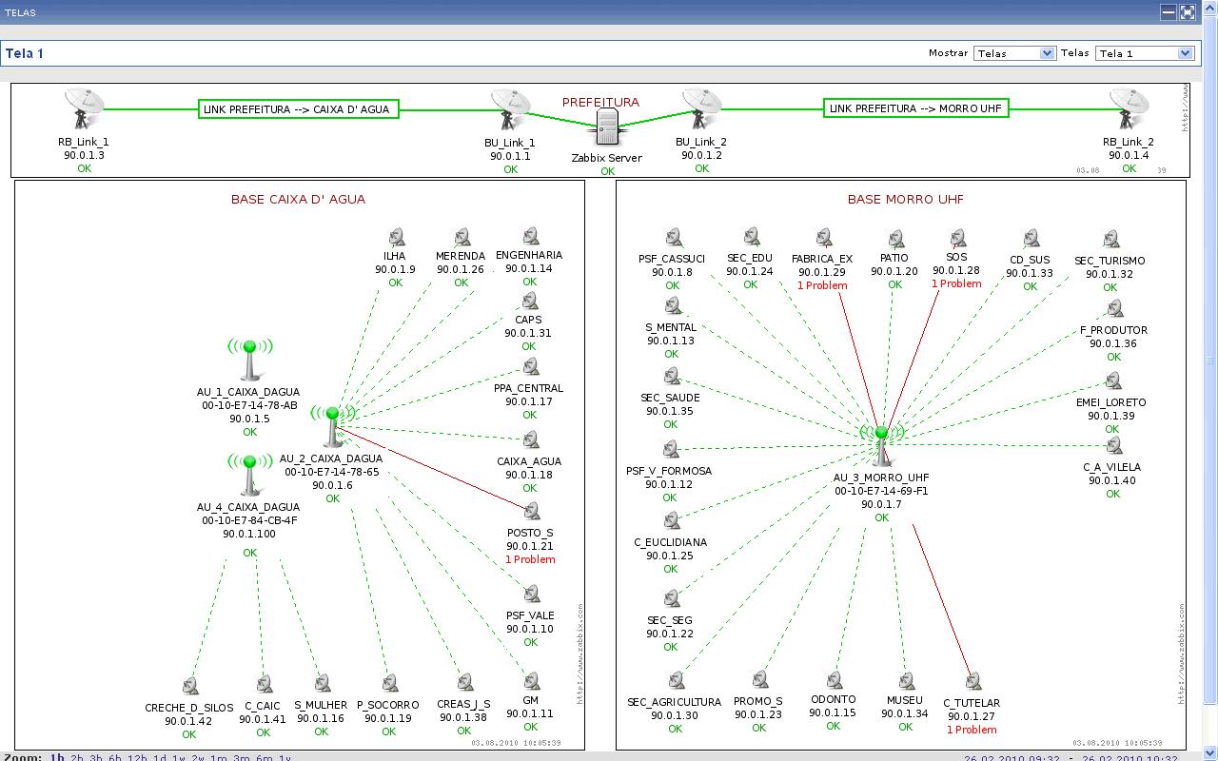
Task: Open the SOS problem node icon
Action: [x=957, y=238]
